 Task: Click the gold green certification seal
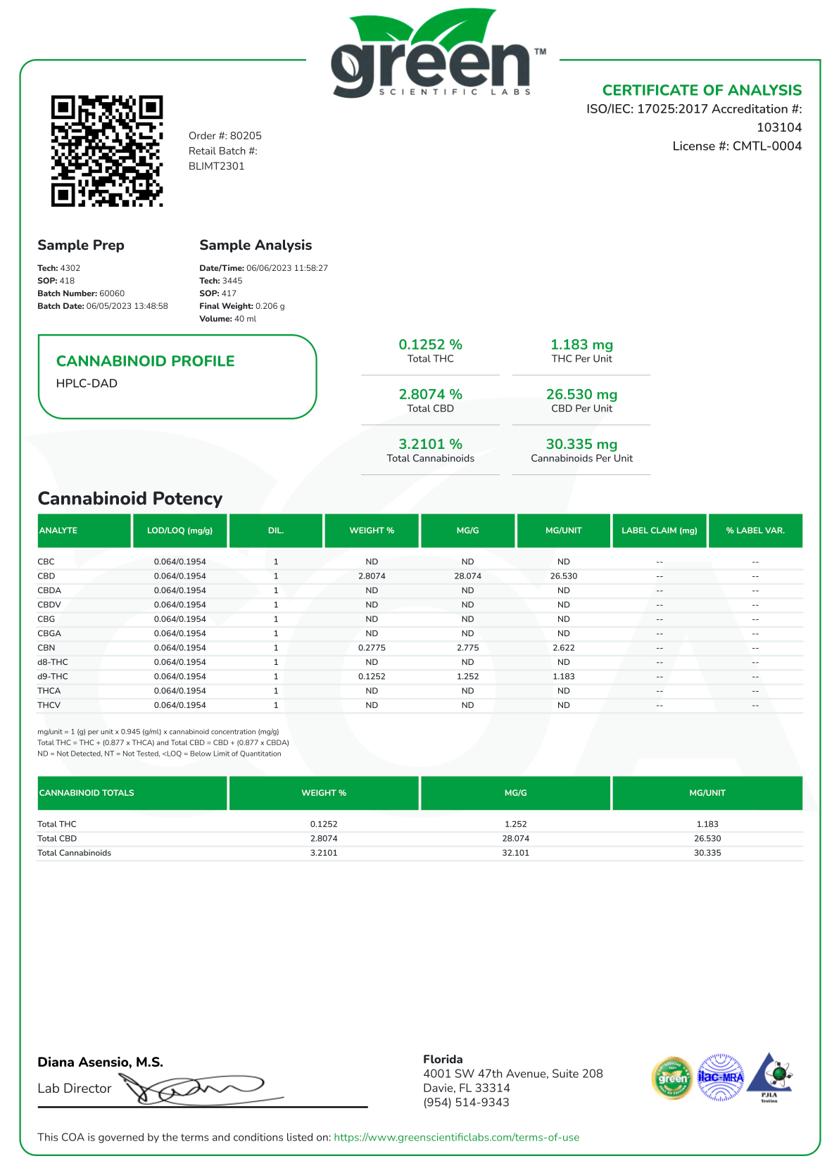point(672,1077)
